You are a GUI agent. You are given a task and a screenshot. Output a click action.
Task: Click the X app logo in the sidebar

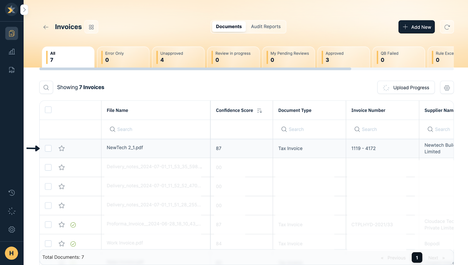click(11, 10)
